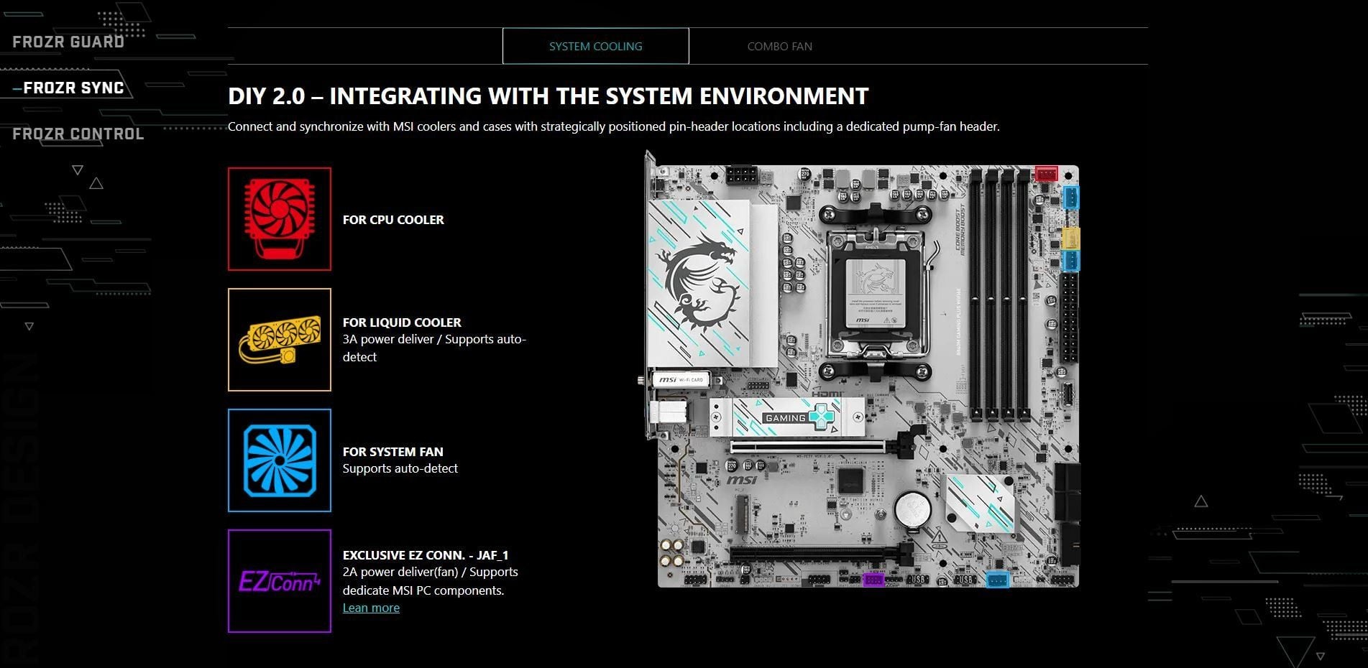The width and height of the screenshot is (1368, 668).
Task: Jump to Frozr Control section
Action: click(x=78, y=134)
